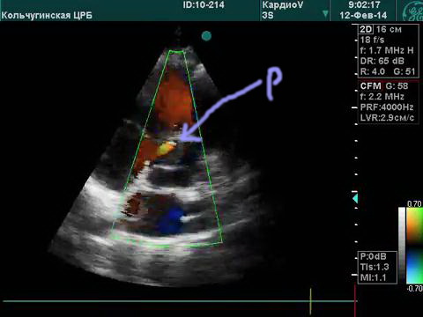Select the 2D mode label
The height and width of the screenshot is (317, 423).
tap(367, 29)
